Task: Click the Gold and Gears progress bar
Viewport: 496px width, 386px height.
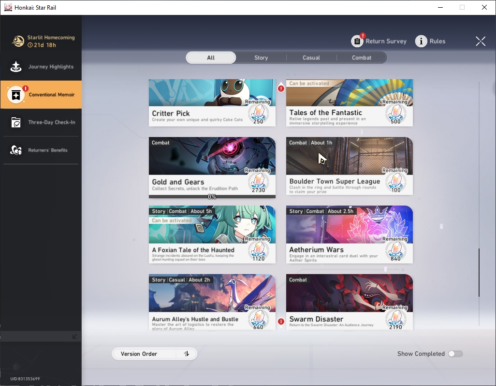Action: coord(212,197)
